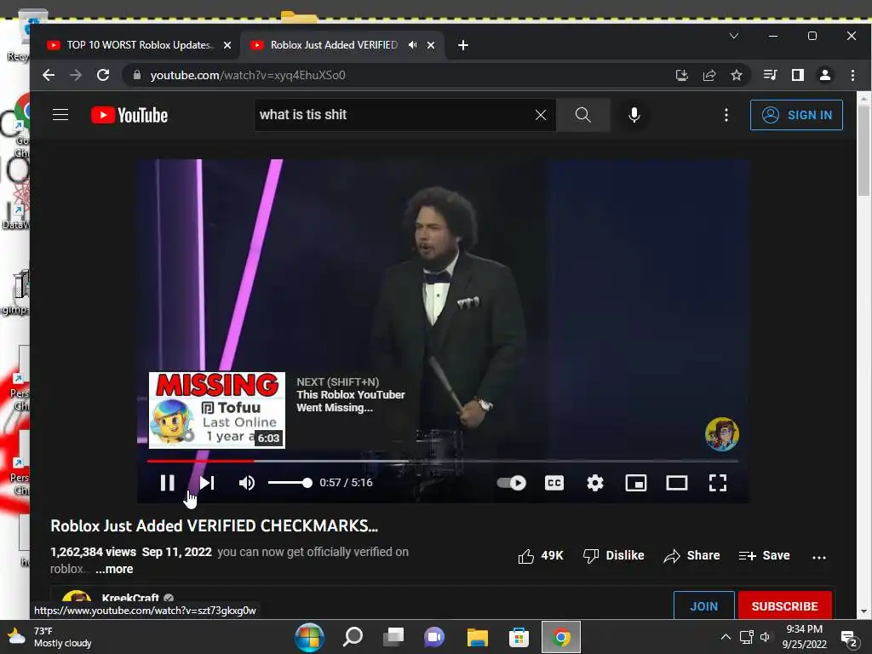Clear the search box text
Screen dimensions: 872x654
pyautogui.click(x=540, y=115)
